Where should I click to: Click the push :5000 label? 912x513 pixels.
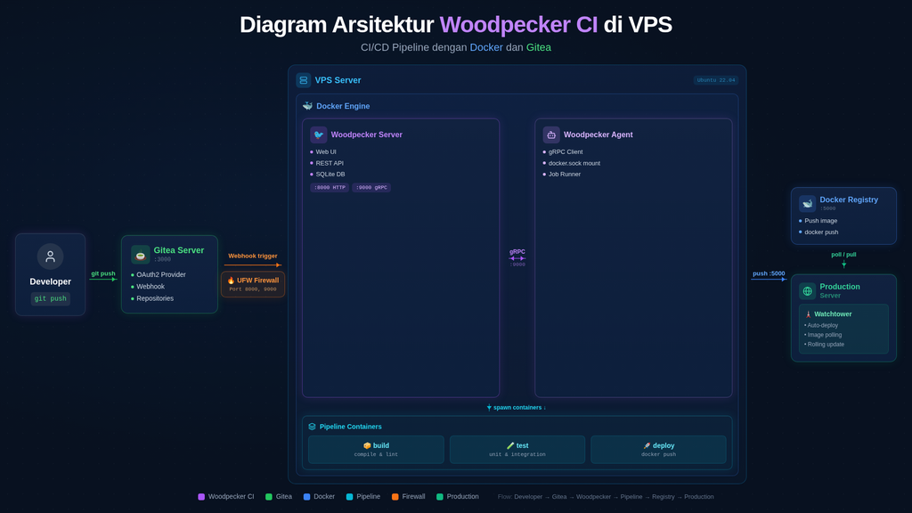coord(769,273)
